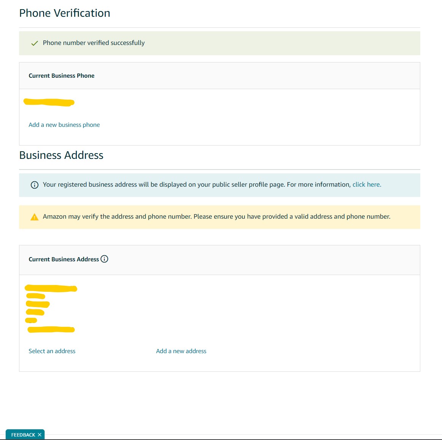
Task: Open 'Add a new business phone' link
Action: tap(64, 125)
